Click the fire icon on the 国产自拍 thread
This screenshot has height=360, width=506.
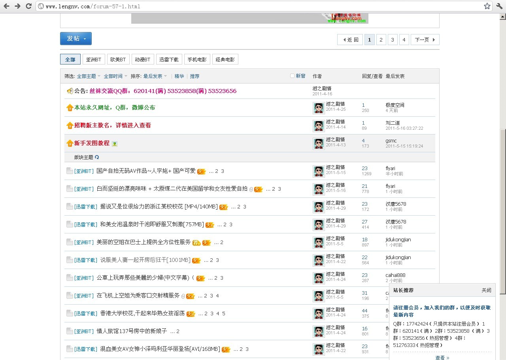point(201,171)
